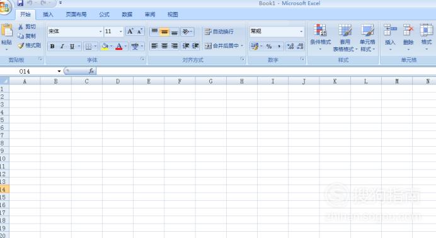The image size is (436, 238).
Task: Toggle middle vertical alignment
Action: [x=164, y=31]
